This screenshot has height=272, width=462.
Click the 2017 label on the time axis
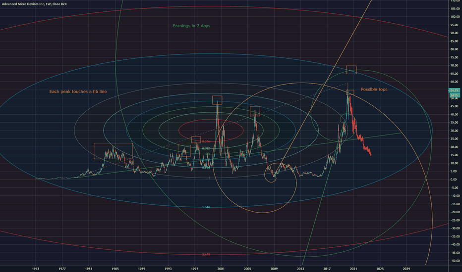click(327, 269)
